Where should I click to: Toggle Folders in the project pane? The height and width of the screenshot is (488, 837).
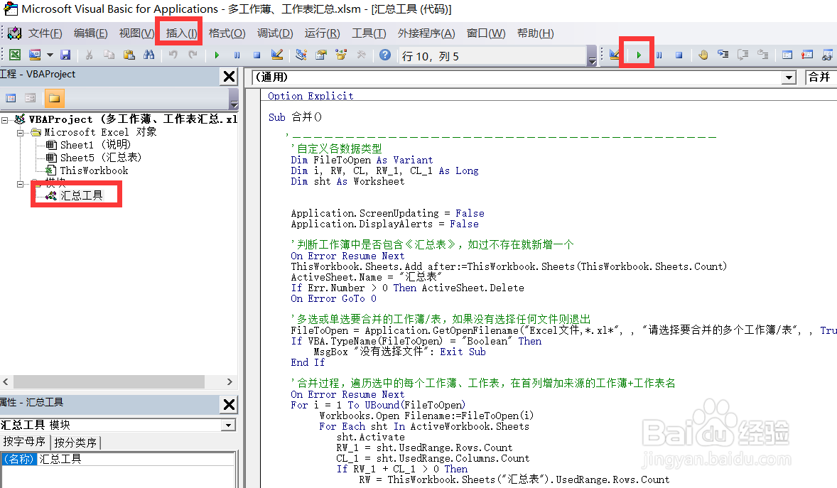point(54,98)
